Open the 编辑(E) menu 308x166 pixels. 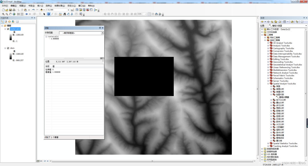tap(14, 6)
